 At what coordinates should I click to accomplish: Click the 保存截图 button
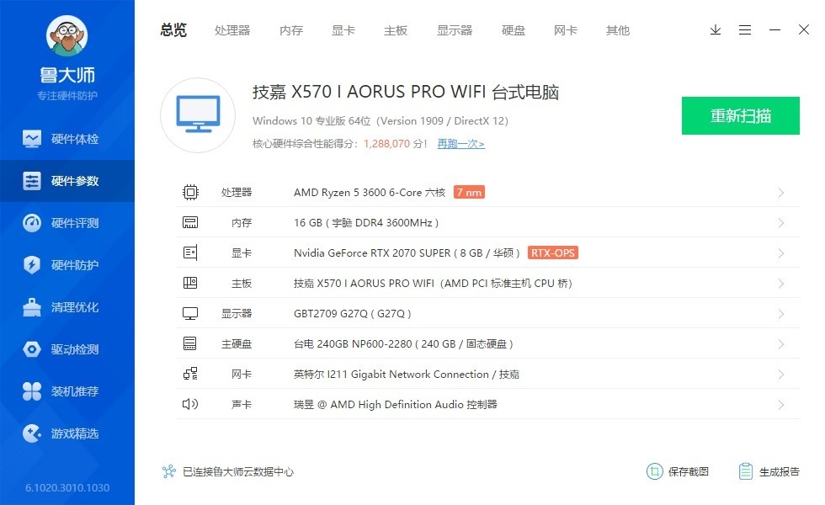tap(678, 471)
